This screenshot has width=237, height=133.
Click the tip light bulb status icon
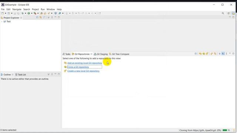click(234, 130)
